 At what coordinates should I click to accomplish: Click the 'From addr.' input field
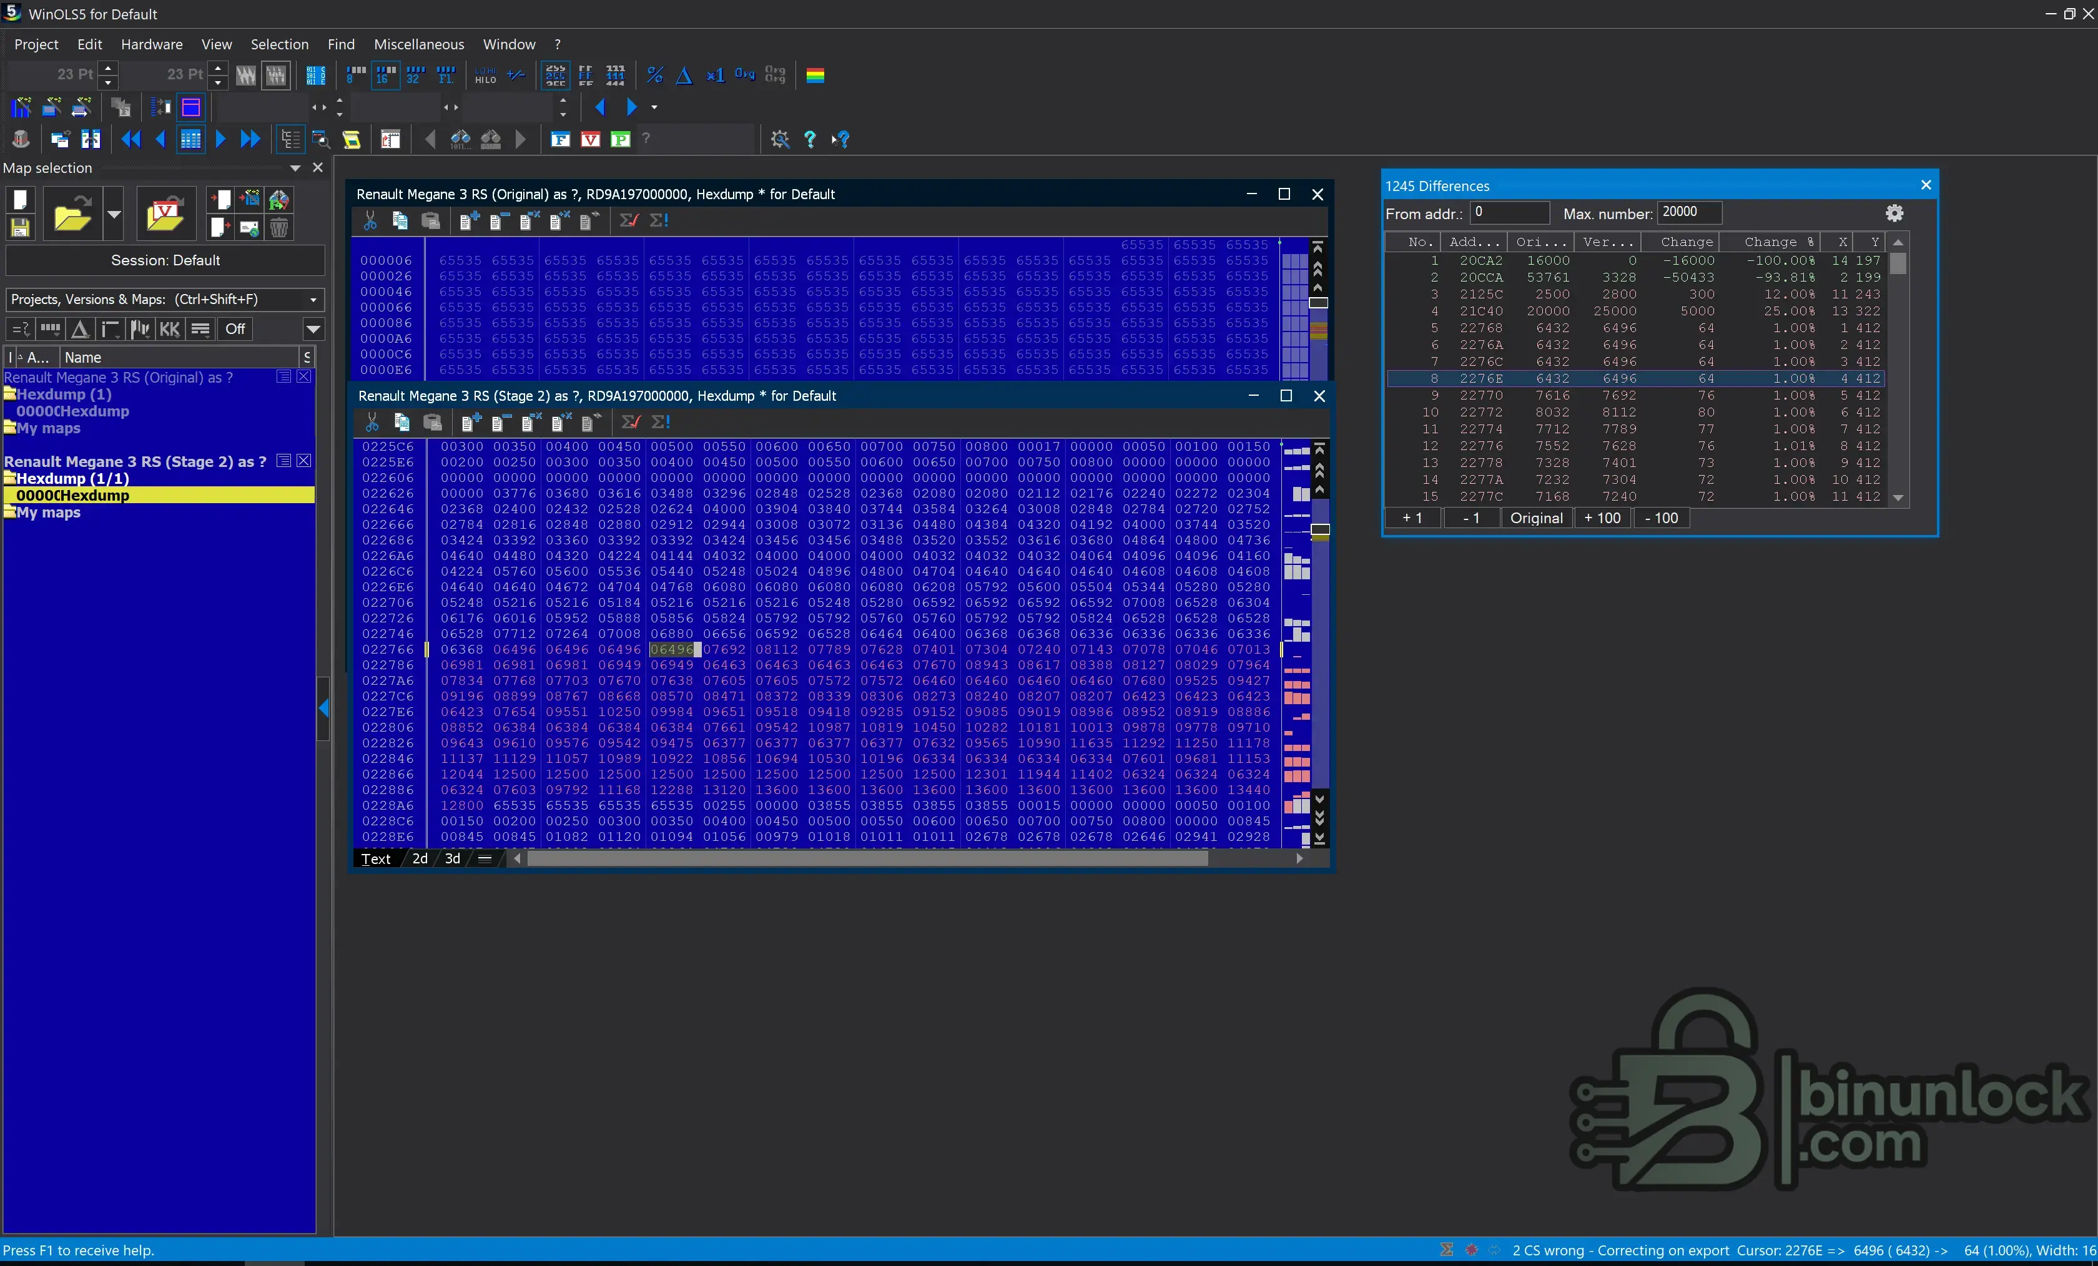pyautogui.click(x=1509, y=212)
